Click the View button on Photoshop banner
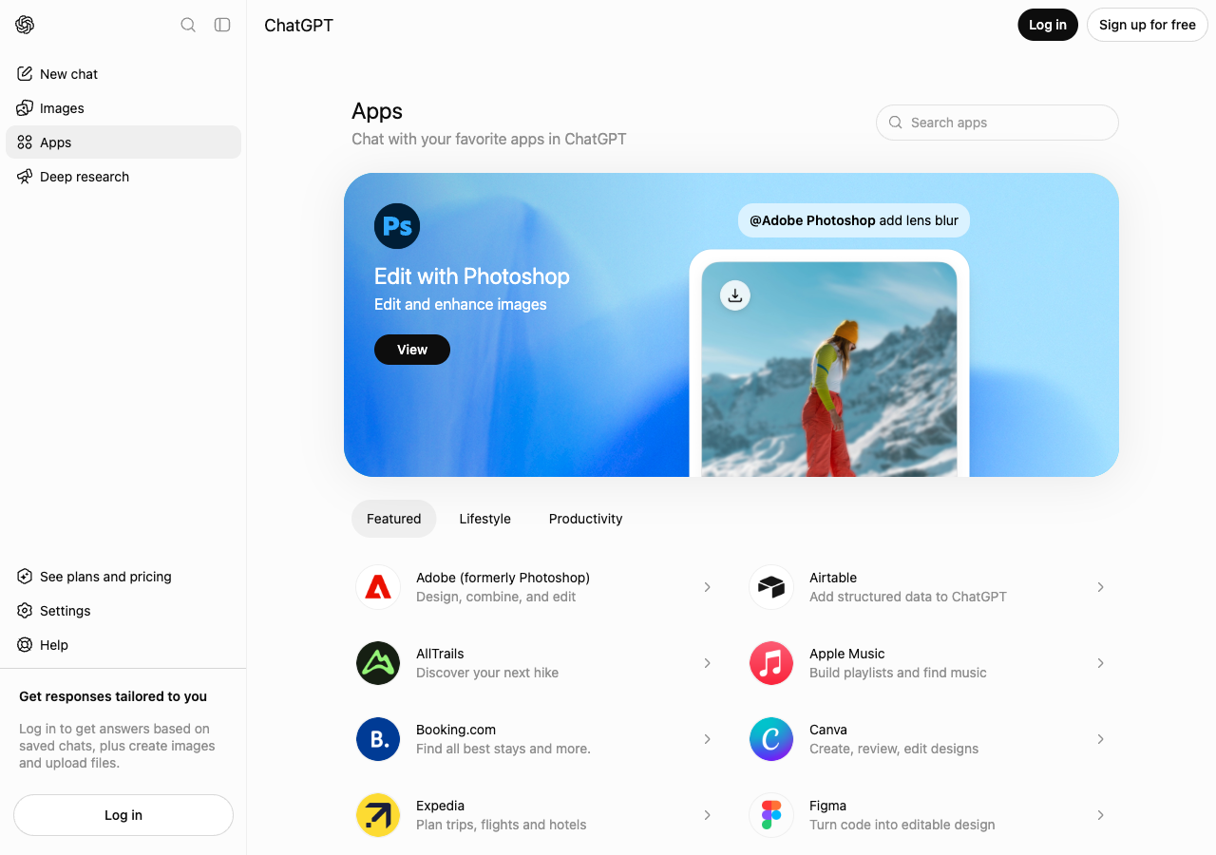 412,350
